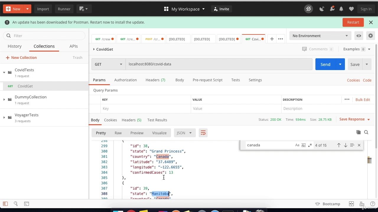Expand the VoyagerTests collection
The image size is (378, 212).
point(4,117)
